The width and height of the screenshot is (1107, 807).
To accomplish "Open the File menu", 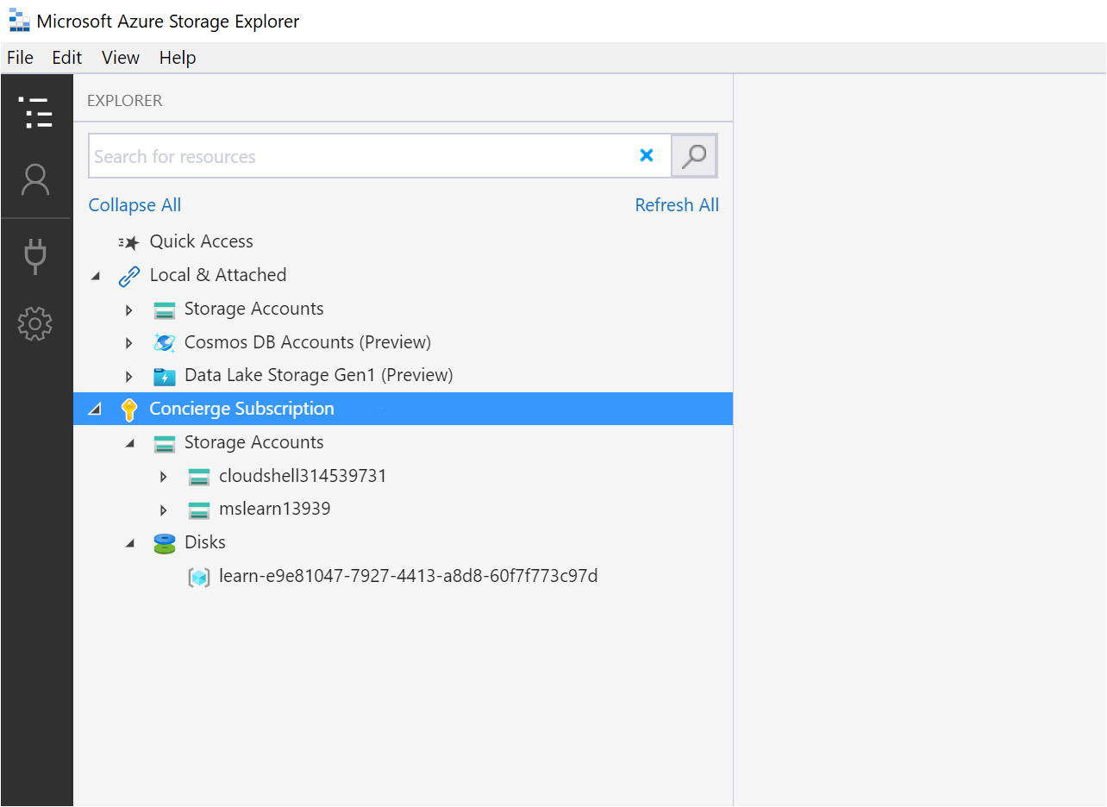I will [19, 57].
